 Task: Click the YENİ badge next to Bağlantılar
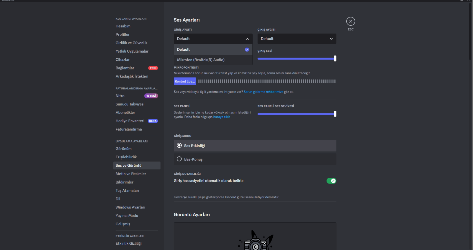coord(153,68)
